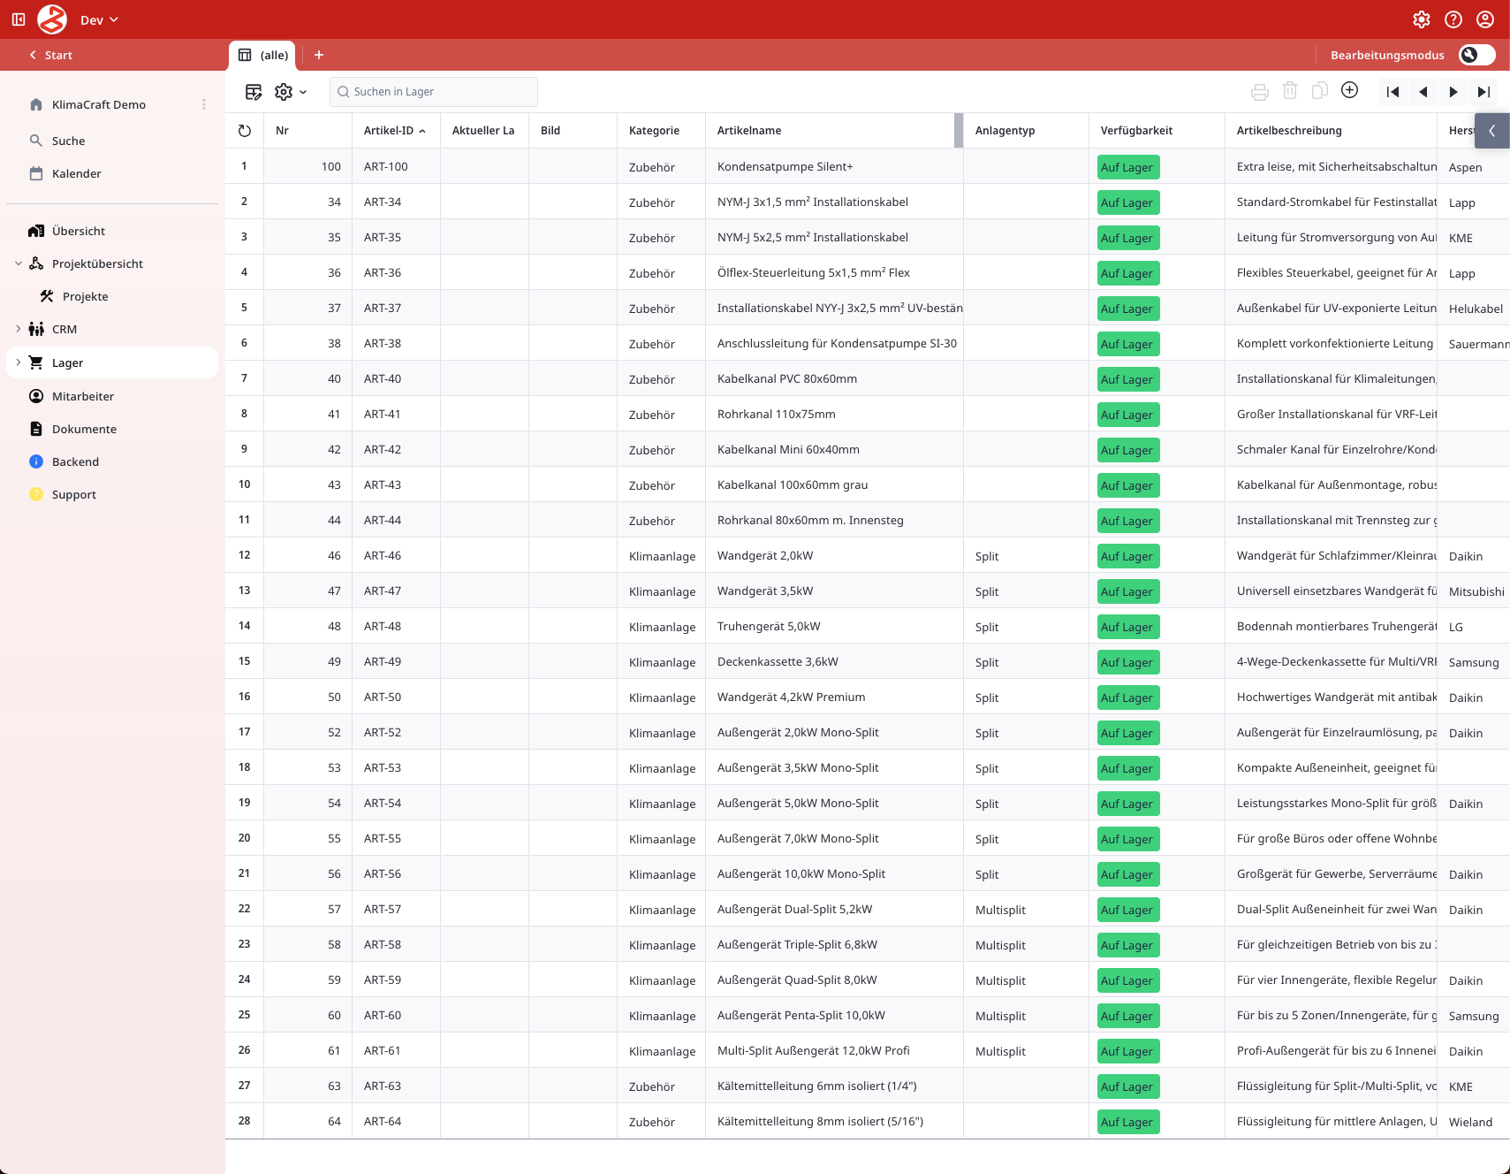
Task: Select the (alle) tab
Action: [x=263, y=55]
